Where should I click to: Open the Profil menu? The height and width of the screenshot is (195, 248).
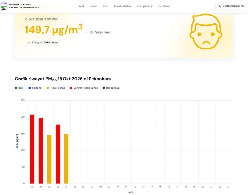(x=80, y=6)
